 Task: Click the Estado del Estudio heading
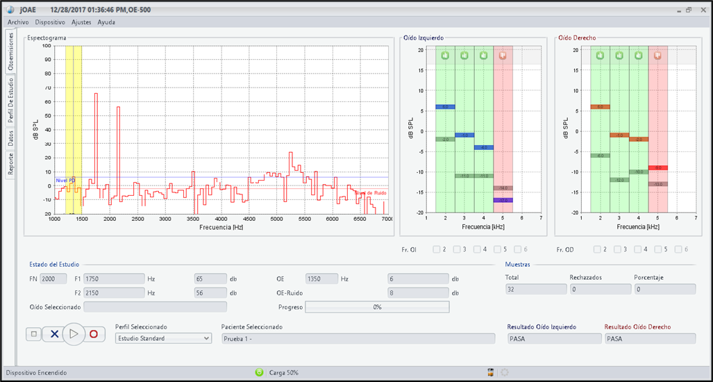[x=54, y=264]
